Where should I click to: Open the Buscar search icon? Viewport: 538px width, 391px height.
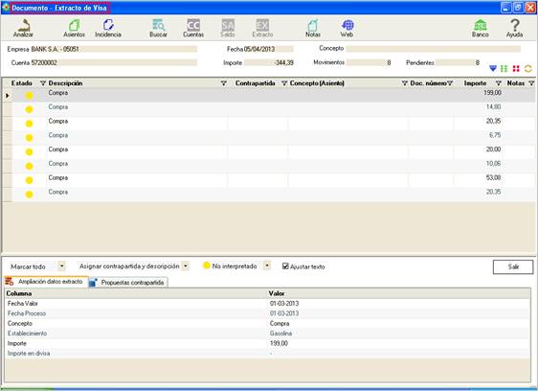(158, 28)
